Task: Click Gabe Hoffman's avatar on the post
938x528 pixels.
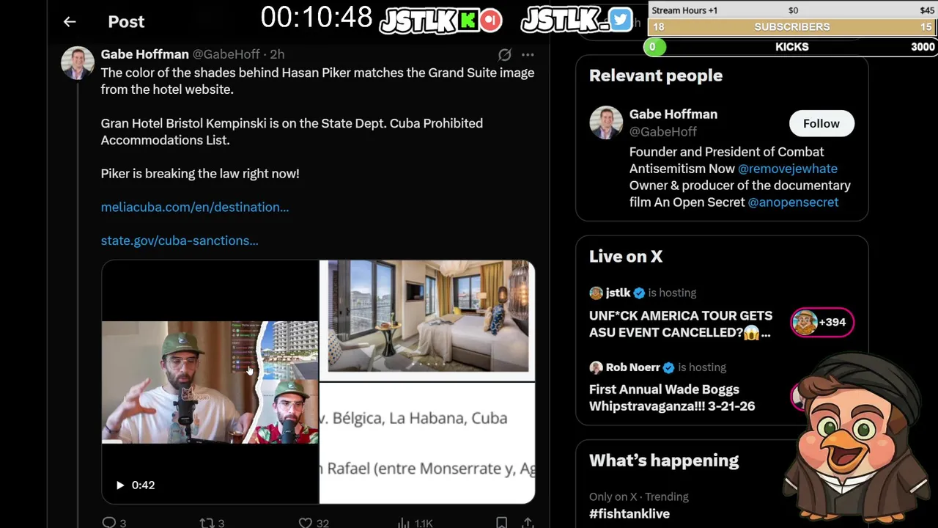Action: (78, 63)
